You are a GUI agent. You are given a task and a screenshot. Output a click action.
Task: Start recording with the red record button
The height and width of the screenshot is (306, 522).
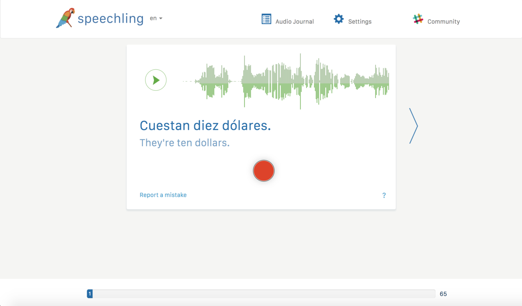263,171
